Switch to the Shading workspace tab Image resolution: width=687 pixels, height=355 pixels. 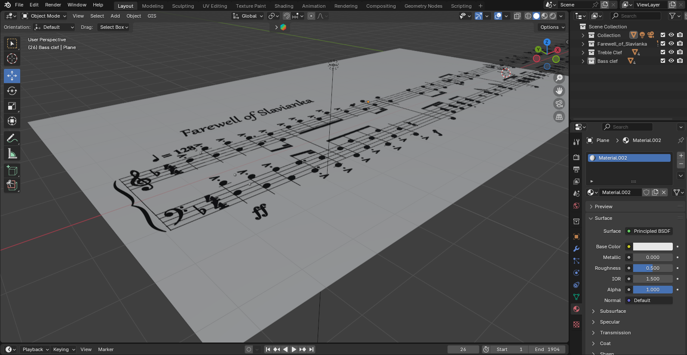coord(284,6)
